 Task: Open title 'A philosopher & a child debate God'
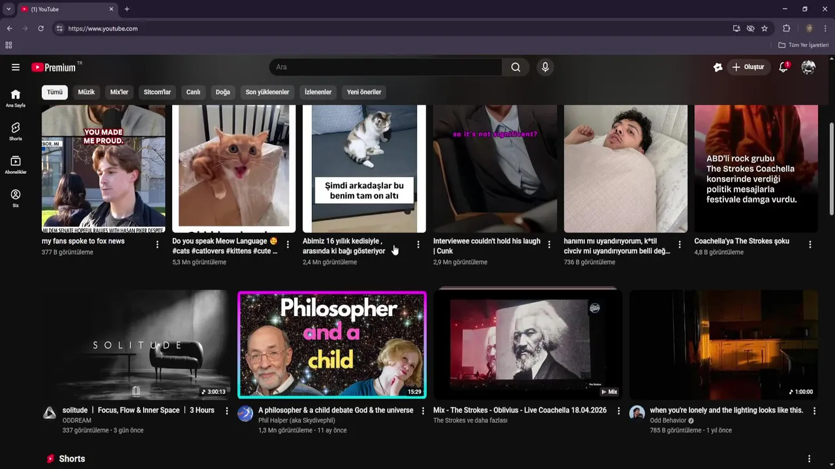(x=336, y=410)
